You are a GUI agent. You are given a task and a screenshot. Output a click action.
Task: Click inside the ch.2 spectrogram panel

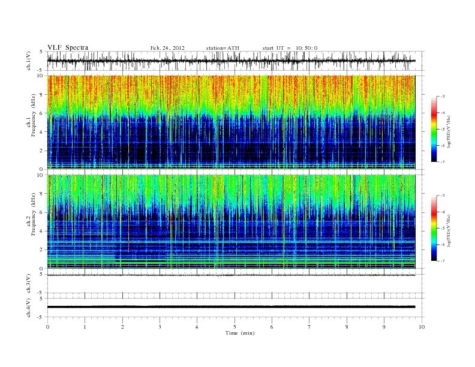point(231,221)
